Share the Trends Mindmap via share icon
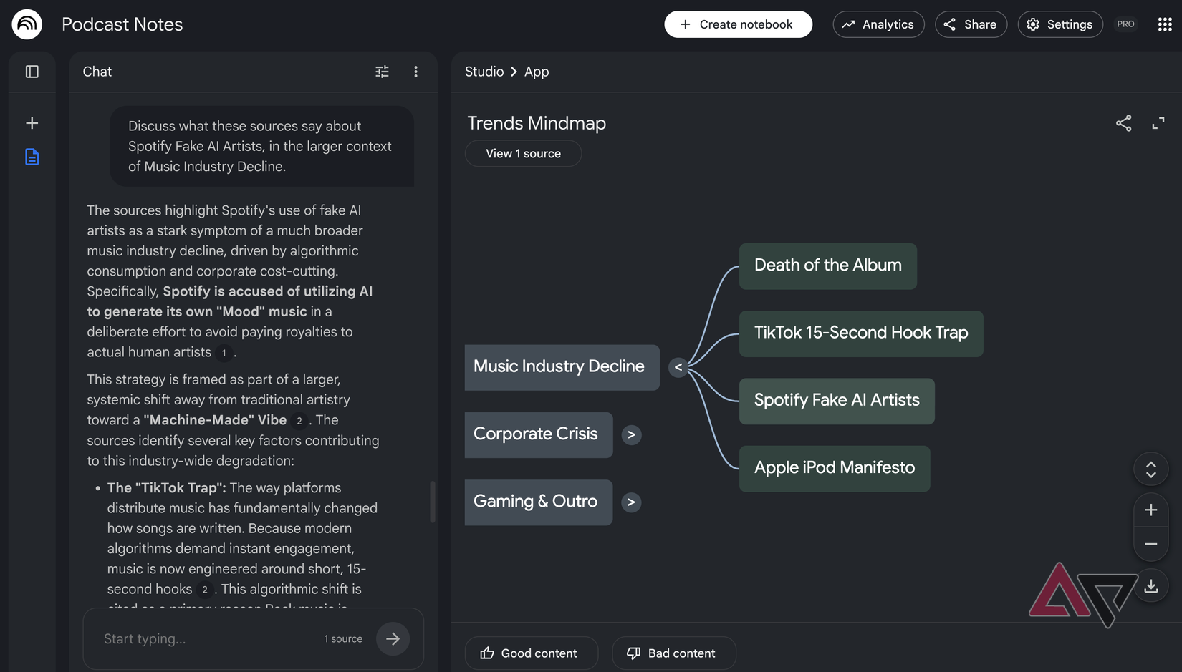 pos(1123,123)
